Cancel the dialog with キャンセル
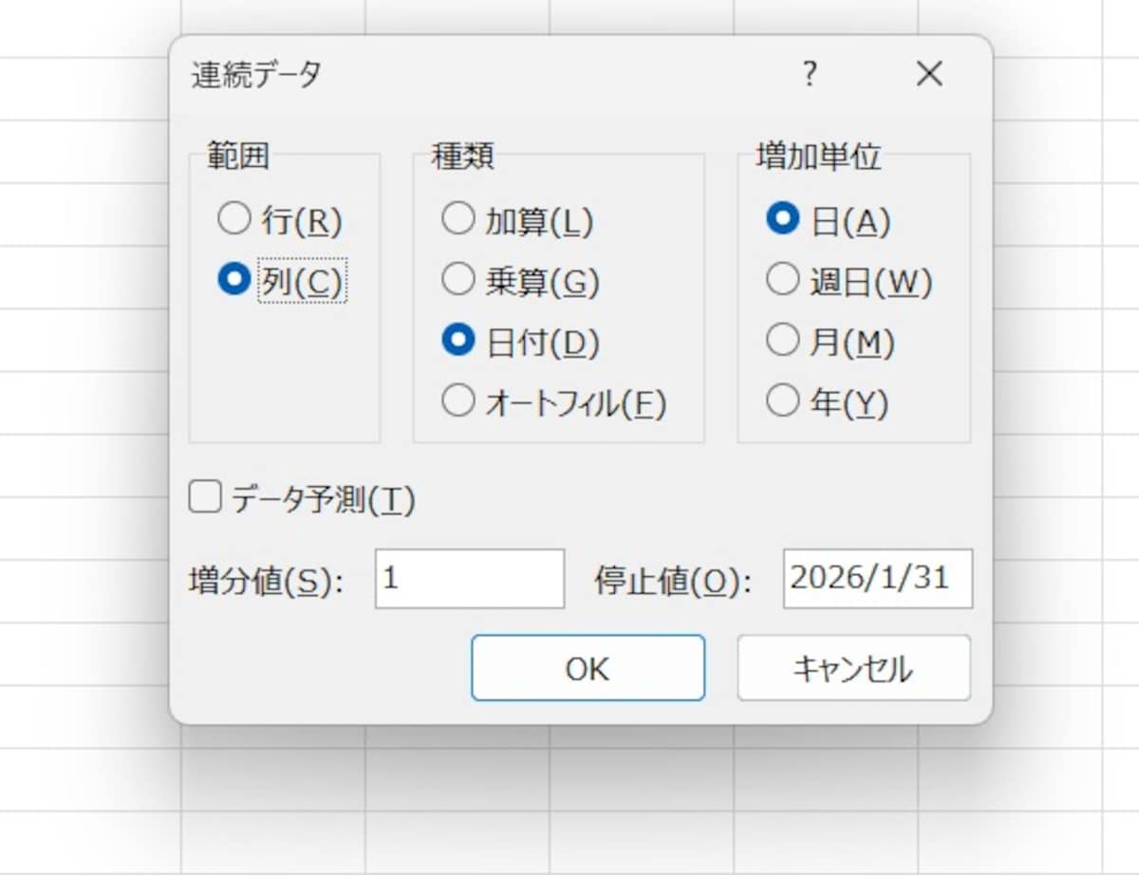Screen dimensions: 1139x875 852,667
